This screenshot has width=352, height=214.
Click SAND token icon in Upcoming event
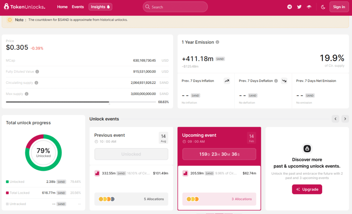185,173
